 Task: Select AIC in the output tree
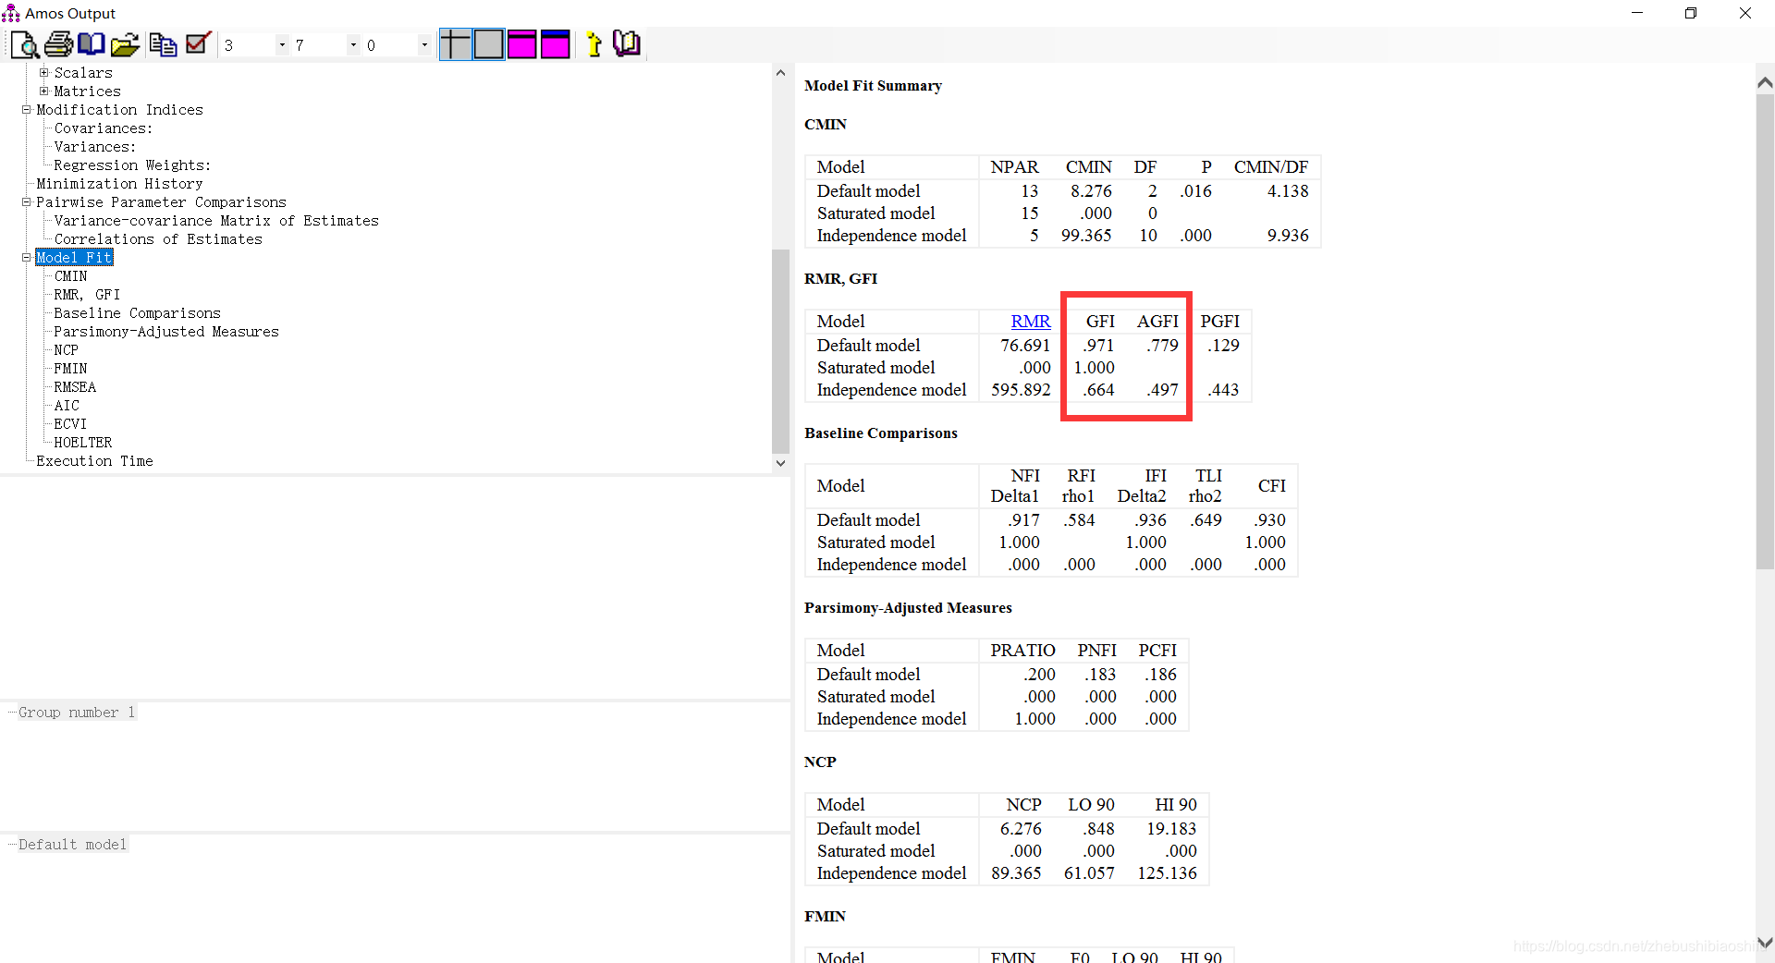67,406
